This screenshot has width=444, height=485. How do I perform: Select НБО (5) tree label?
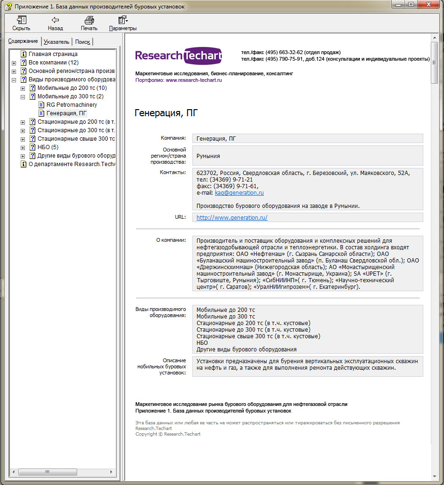(x=48, y=147)
